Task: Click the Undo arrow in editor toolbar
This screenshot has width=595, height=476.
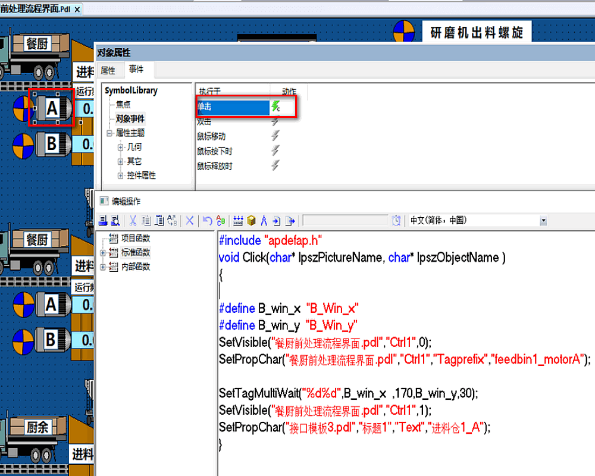Action: tap(207, 221)
